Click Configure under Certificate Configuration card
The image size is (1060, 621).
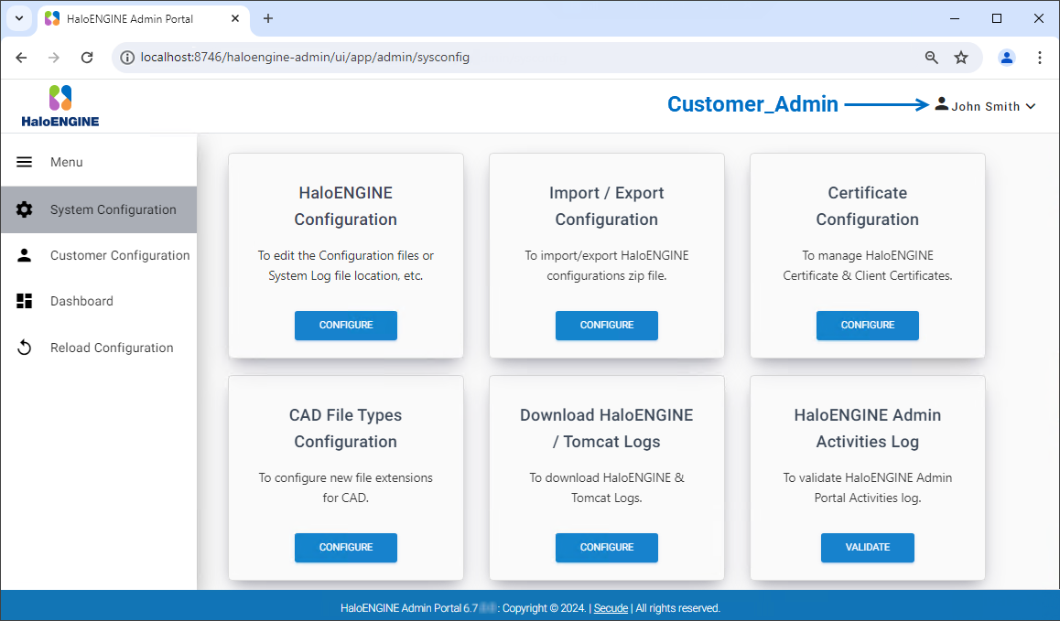click(867, 325)
